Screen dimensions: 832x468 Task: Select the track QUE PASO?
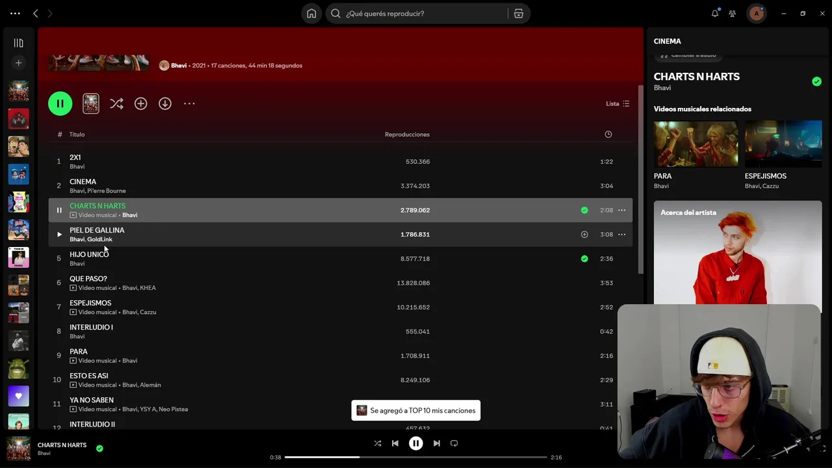click(340, 283)
